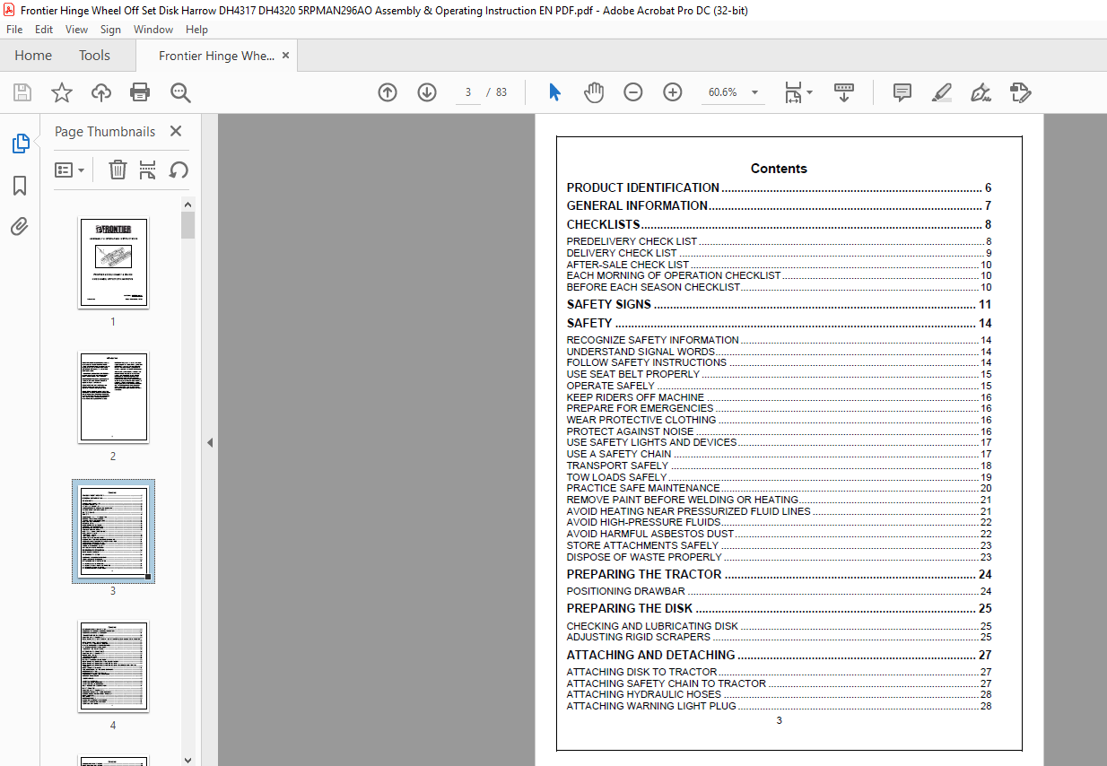Screen dimensions: 1107x766
Task: Click the page number input field
Action: tap(468, 92)
